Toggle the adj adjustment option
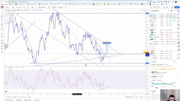 coord(140,97)
